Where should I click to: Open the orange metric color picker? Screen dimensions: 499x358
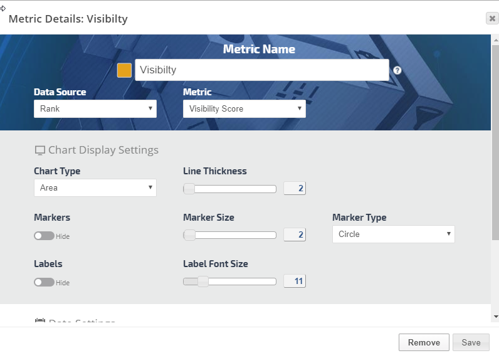coord(125,70)
